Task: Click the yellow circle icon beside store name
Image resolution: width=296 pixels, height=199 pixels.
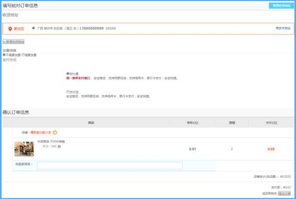Action: 55,132
